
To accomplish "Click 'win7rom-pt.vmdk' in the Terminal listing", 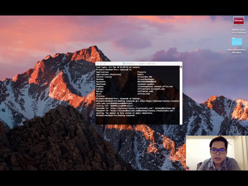I will click(145, 91).
